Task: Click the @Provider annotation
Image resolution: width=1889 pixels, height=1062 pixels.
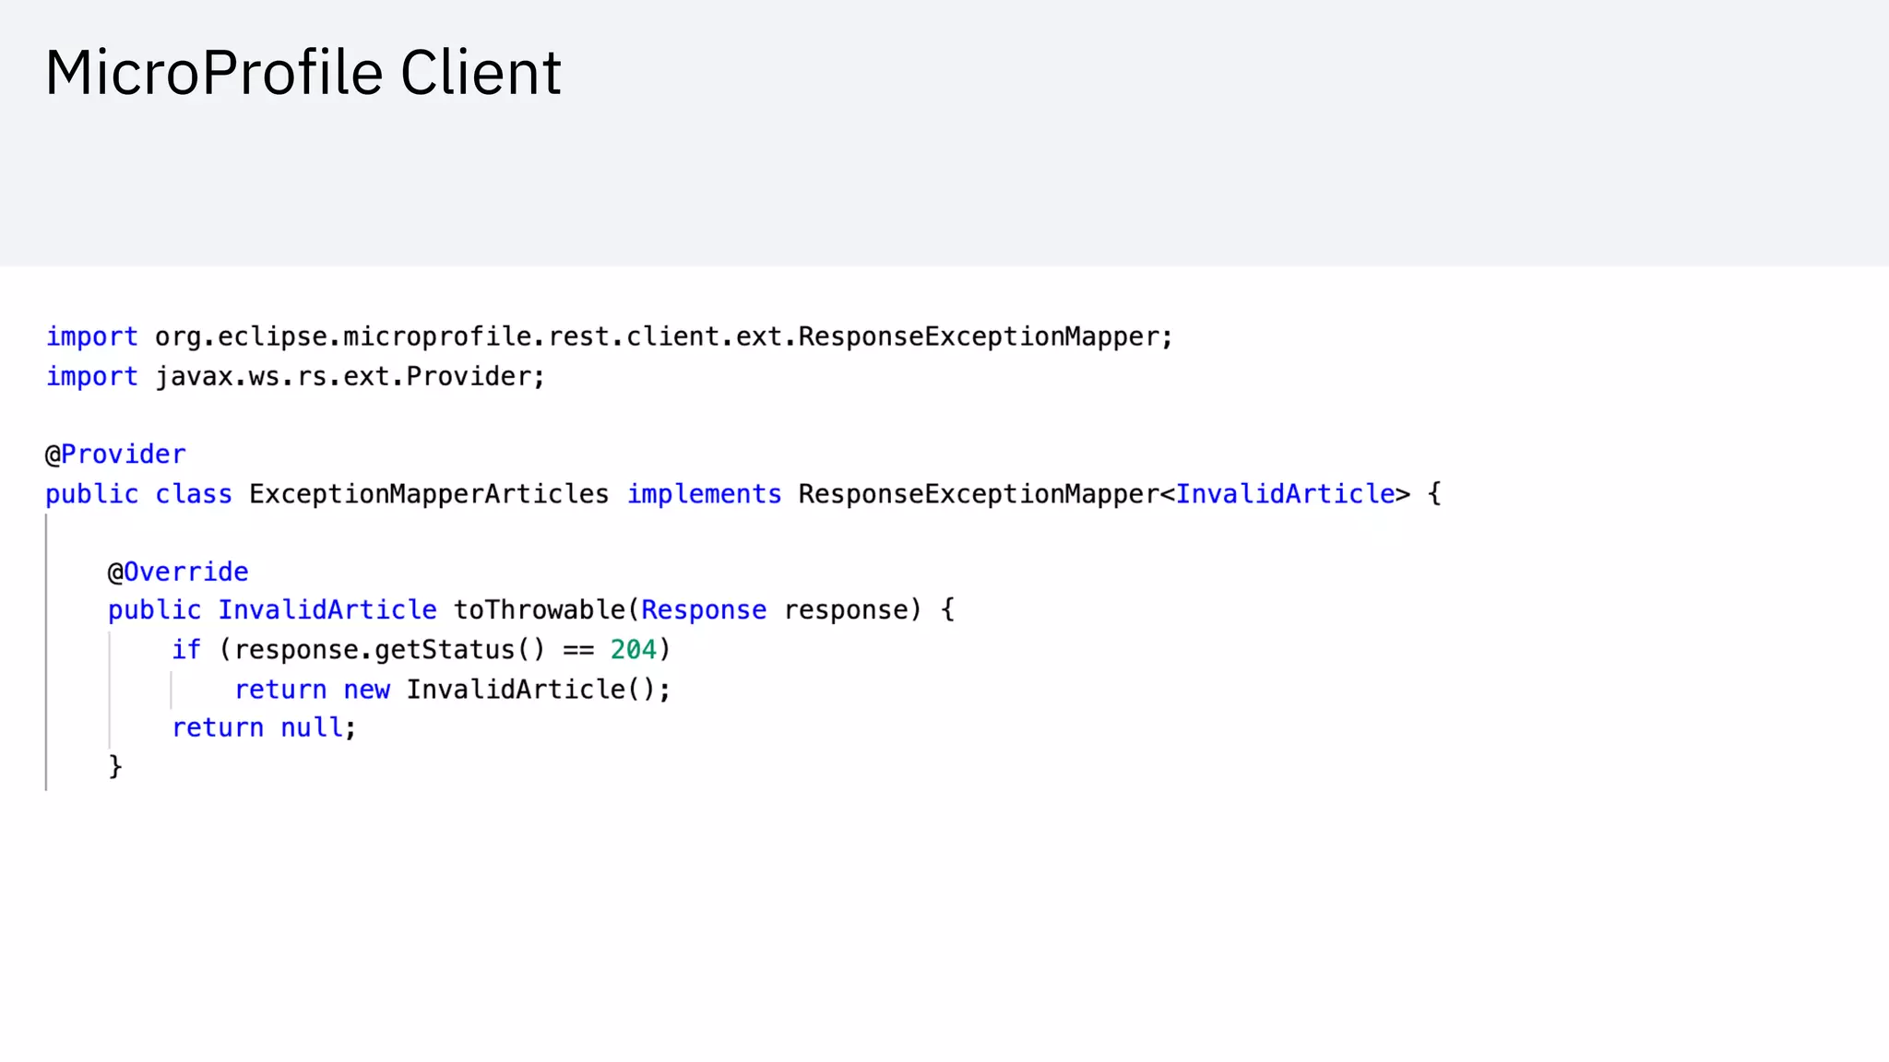Action: [x=115, y=454]
